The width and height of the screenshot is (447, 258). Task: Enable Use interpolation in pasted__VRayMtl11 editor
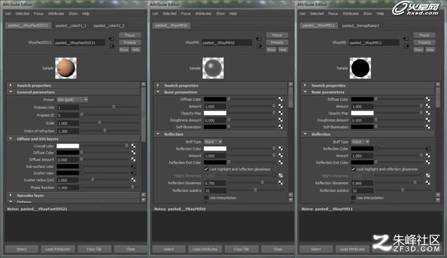pyautogui.click(x=353, y=198)
